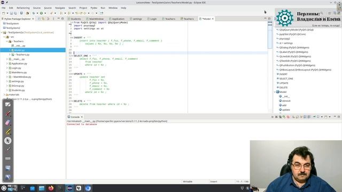Select the DELETE variable in Outline
The image size is (342, 192).
(283, 87)
